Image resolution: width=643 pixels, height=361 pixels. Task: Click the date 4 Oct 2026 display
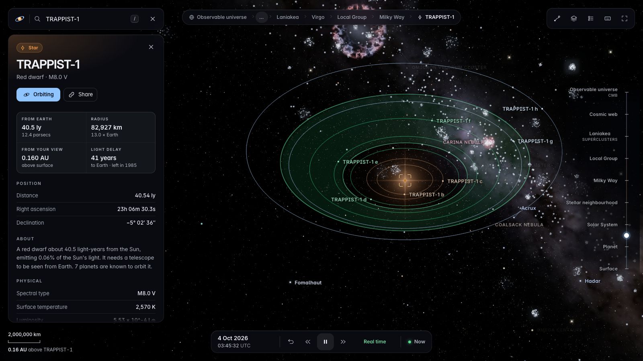(233, 338)
